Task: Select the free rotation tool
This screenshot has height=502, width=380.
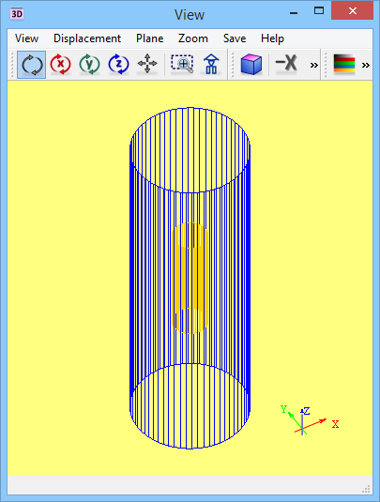Action: click(x=32, y=65)
